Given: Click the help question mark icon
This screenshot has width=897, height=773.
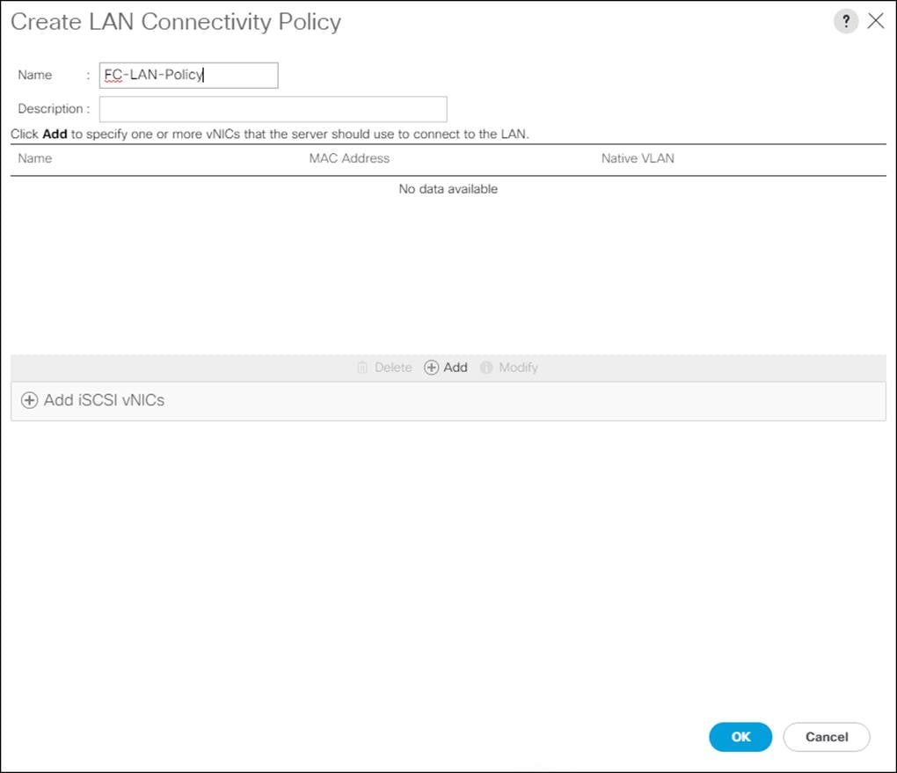Looking at the screenshot, I should click(x=846, y=20).
